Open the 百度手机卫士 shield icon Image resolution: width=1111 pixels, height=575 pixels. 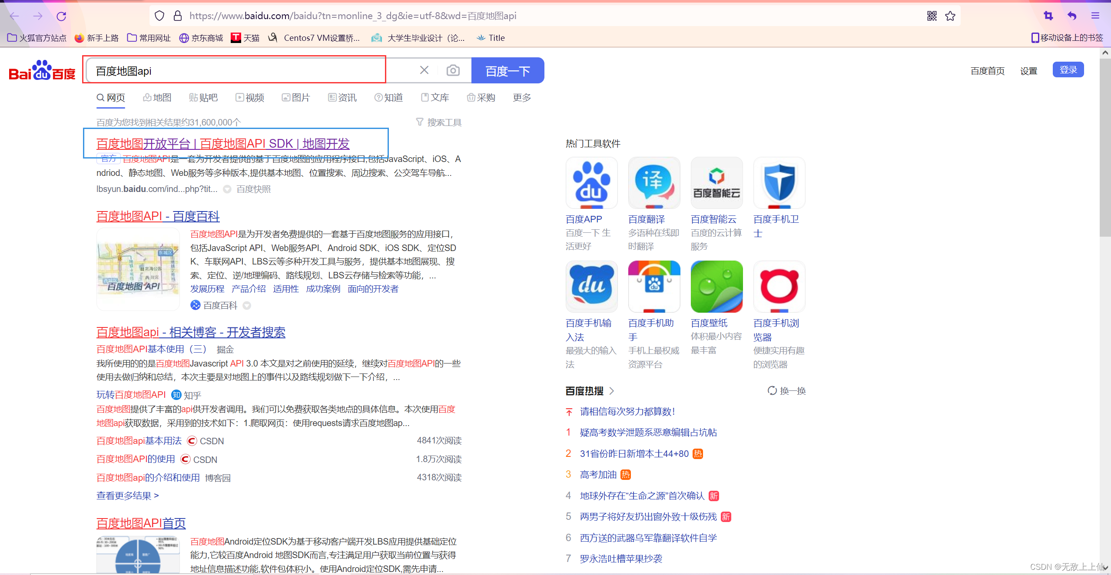[779, 183]
